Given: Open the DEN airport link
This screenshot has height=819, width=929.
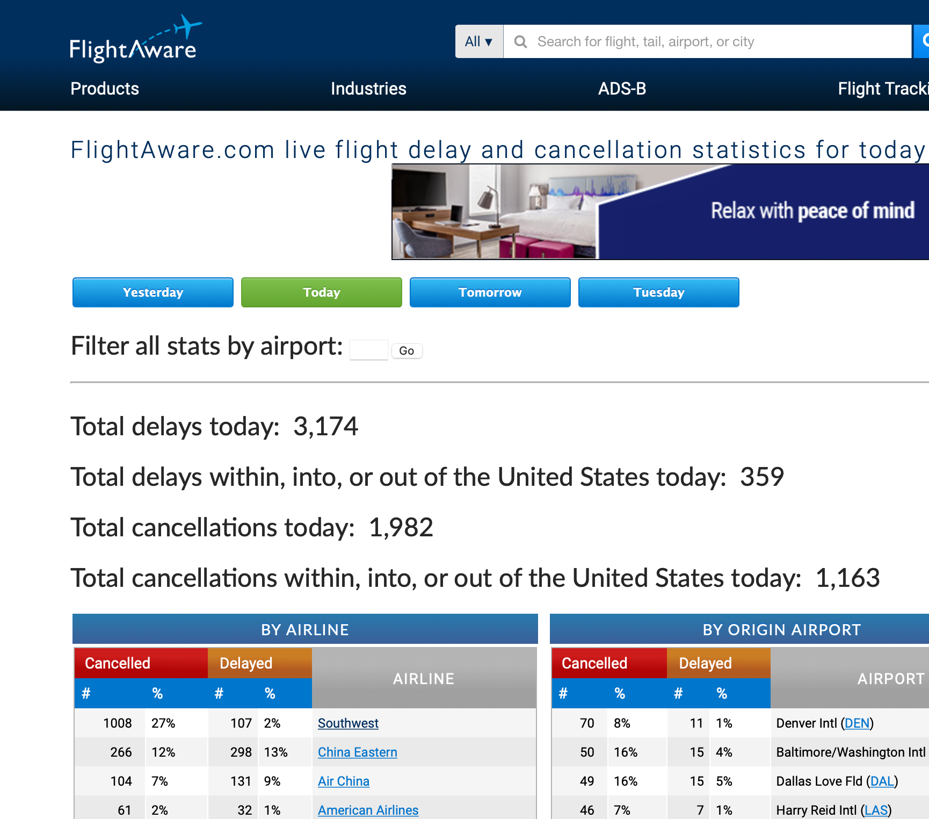Looking at the screenshot, I should click(x=857, y=723).
